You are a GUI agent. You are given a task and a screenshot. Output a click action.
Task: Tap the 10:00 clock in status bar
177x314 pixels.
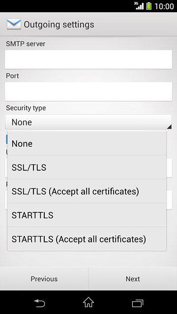click(x=164, y=6)
